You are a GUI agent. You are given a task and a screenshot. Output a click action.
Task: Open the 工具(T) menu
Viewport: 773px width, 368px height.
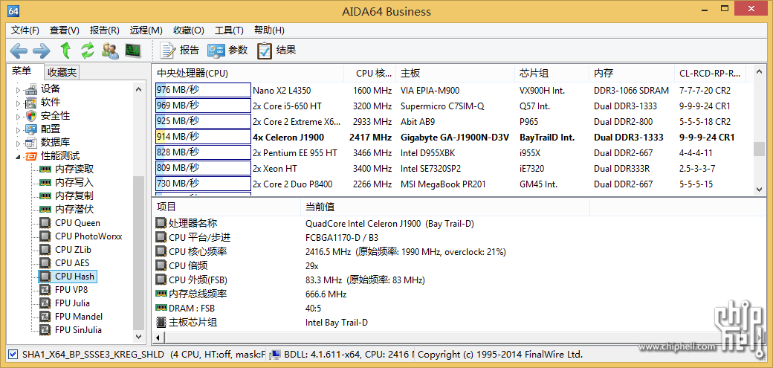click(x=229, y=30)
